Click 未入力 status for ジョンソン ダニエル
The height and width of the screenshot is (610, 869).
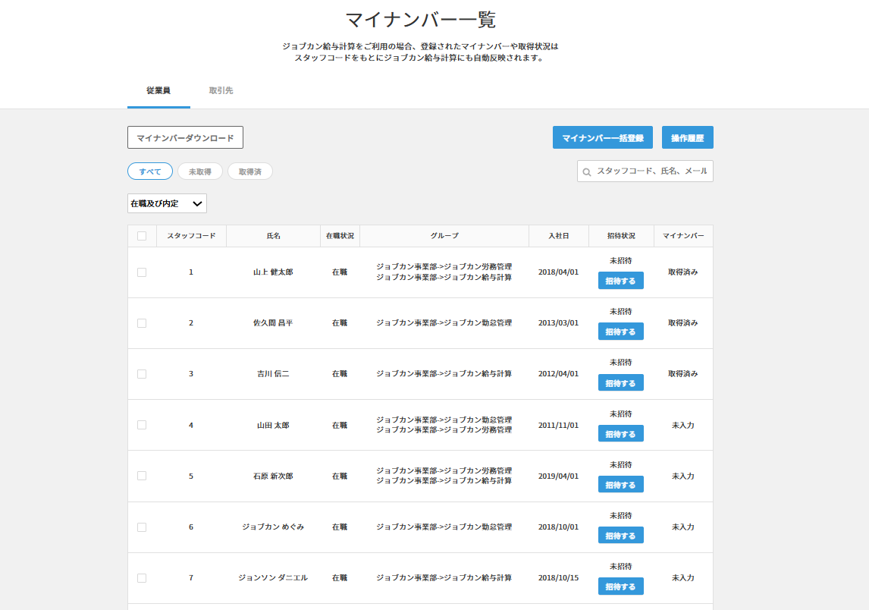[x=682, y=578]
